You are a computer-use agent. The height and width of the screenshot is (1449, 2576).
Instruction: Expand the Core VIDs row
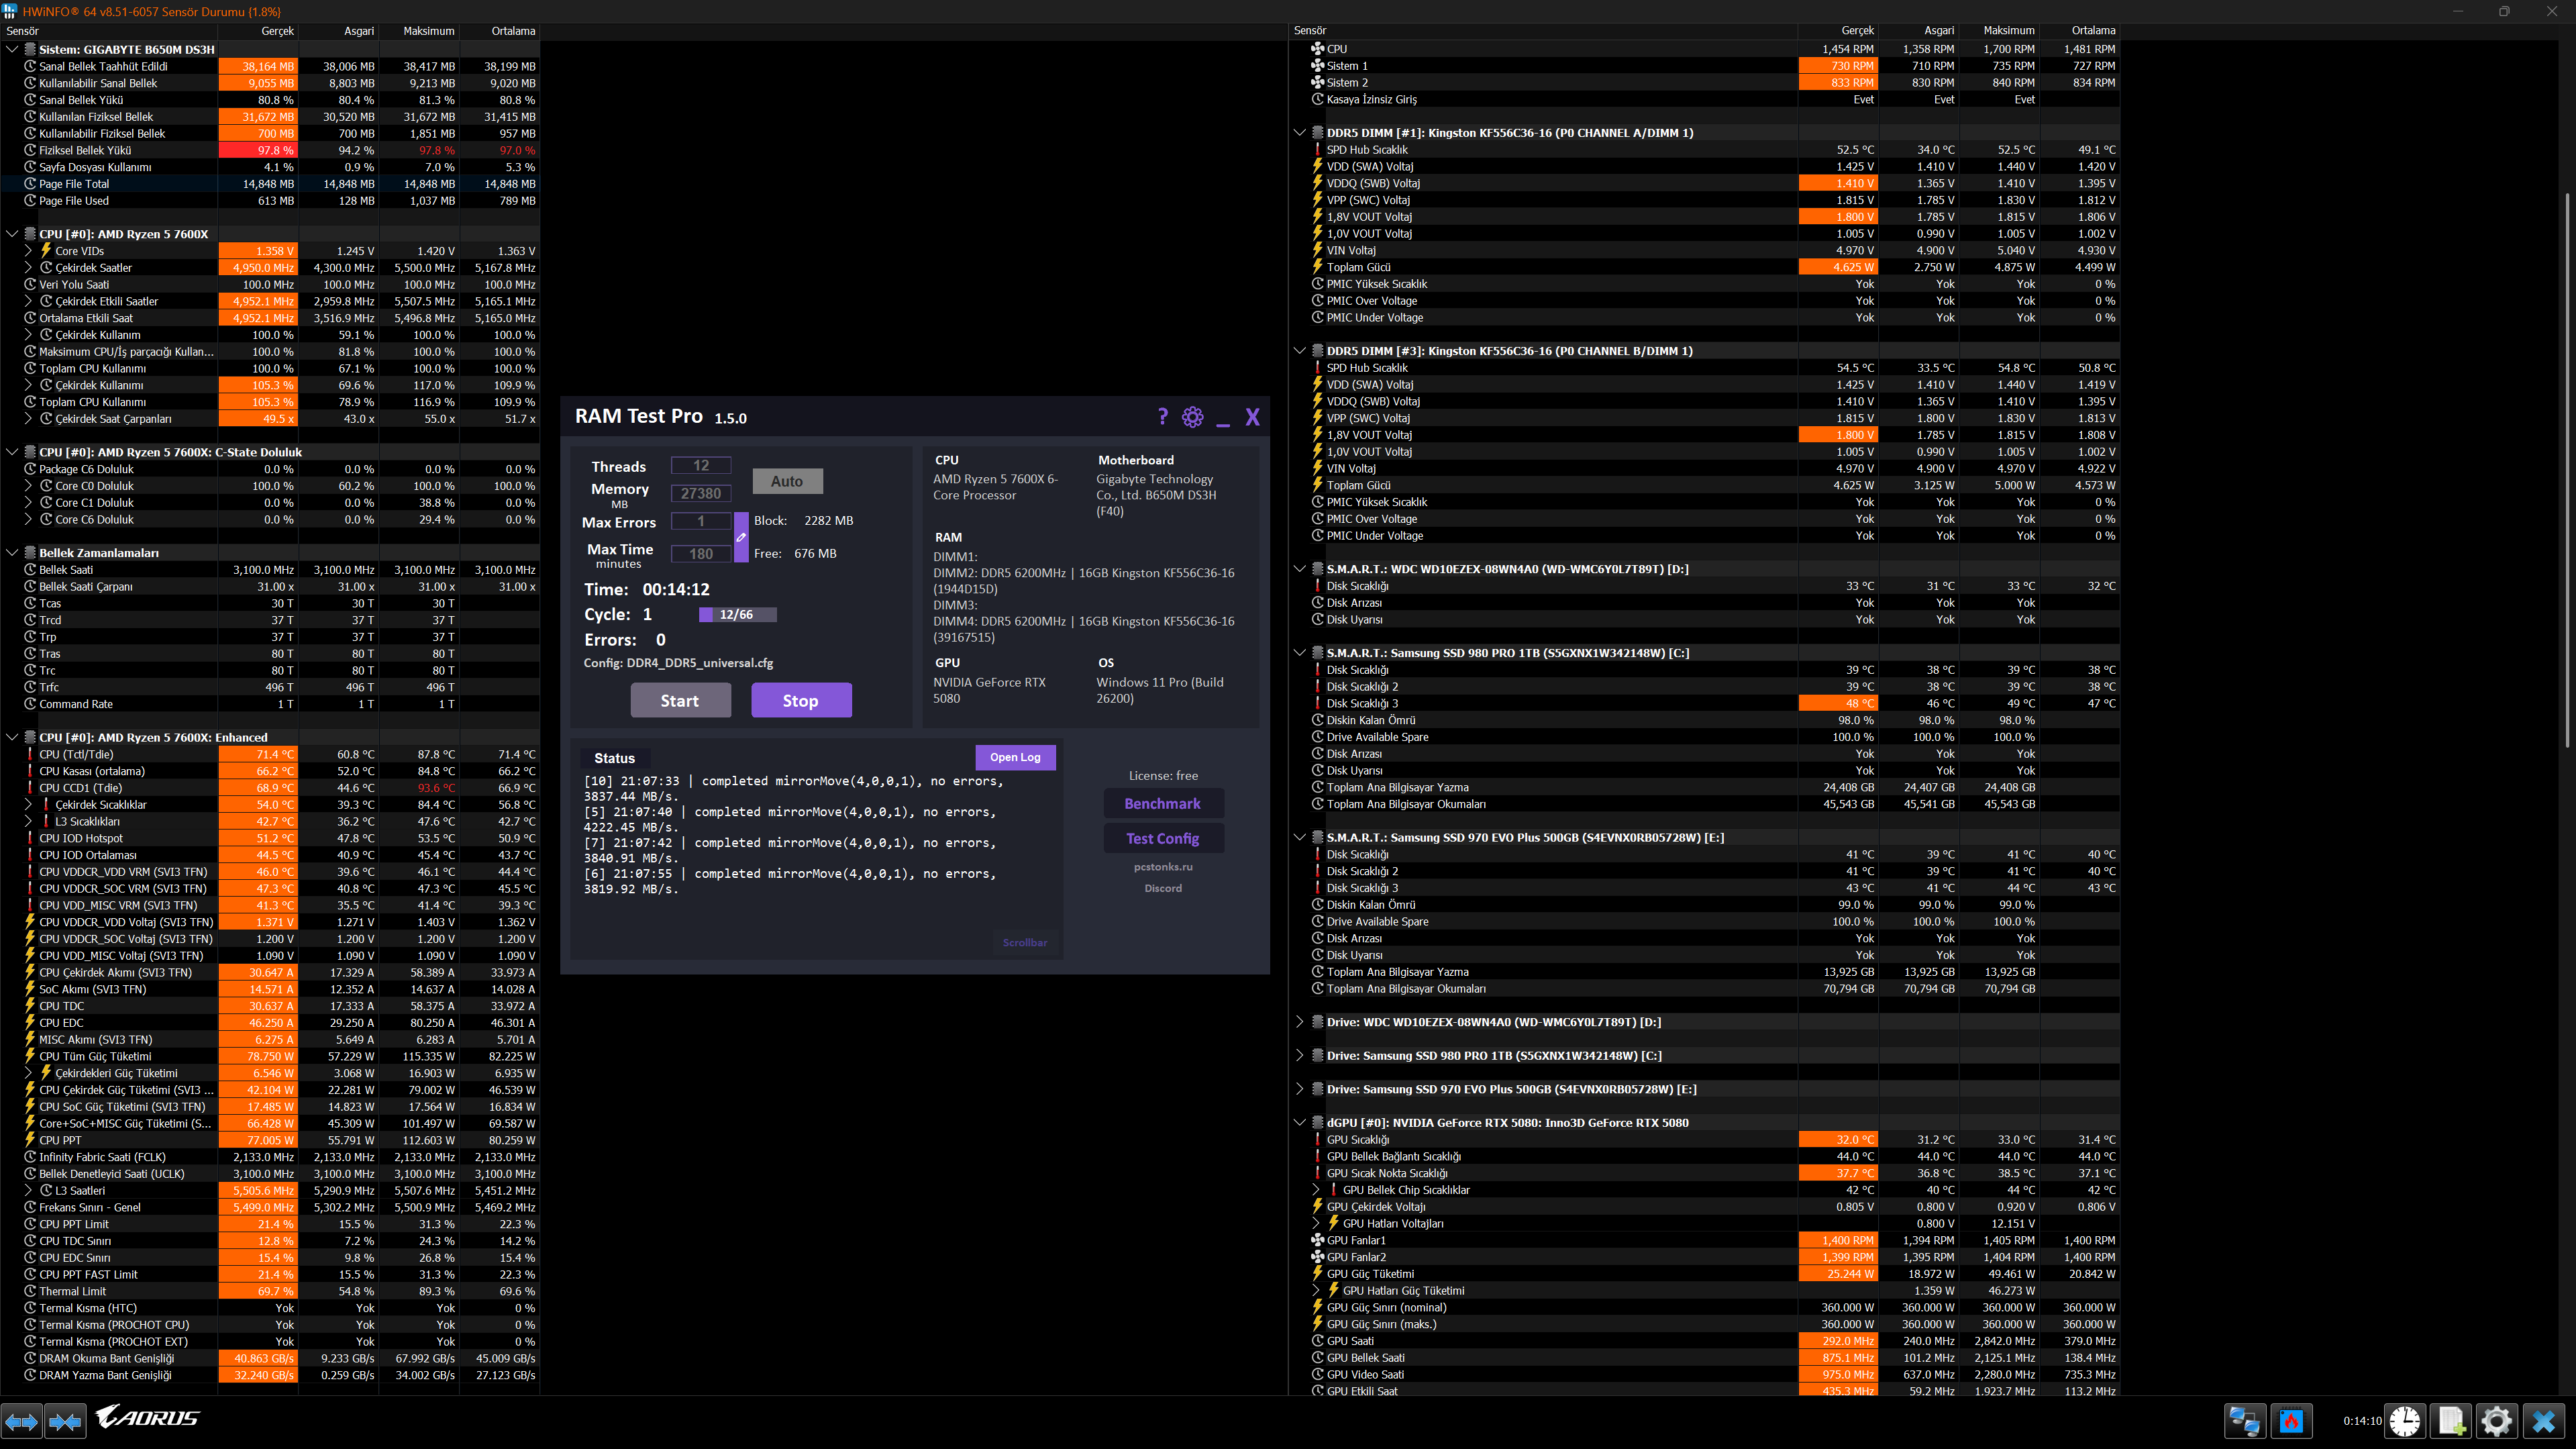point(29,251)
